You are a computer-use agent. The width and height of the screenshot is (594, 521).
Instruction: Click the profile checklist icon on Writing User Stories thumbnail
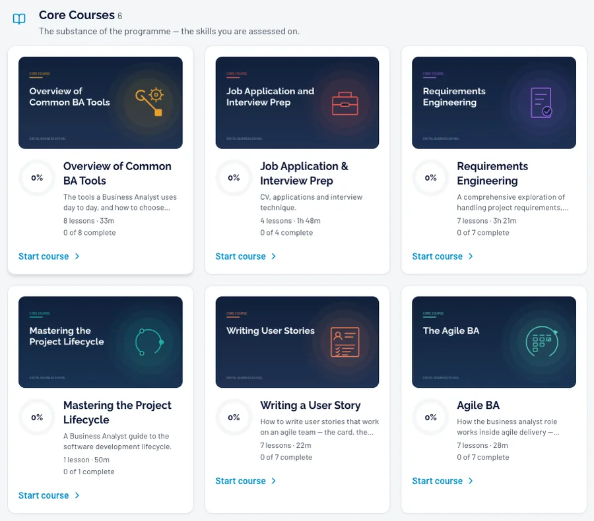tap(345, 342)
